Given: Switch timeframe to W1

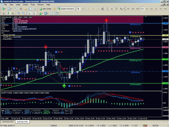Looking at the screenshot, I should click(161, 9).
